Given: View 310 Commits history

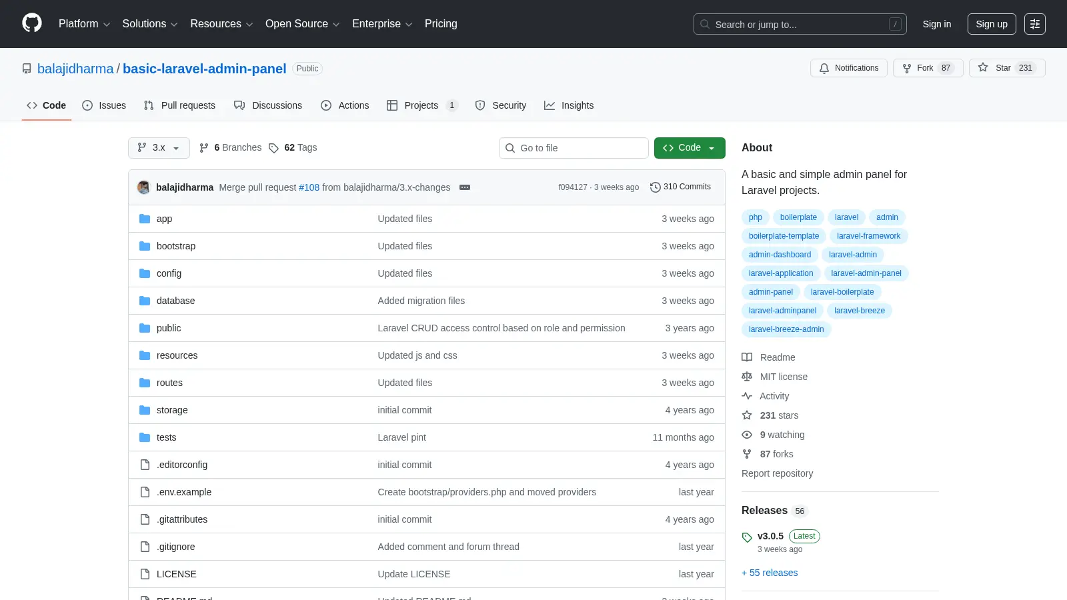Looking at the screenshot, I should pyautogui.click(x=680, y=187).
